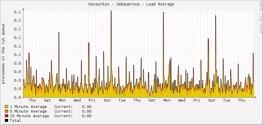Click the '5 Minute Average' legend label
The width and height of the screenshot is (263, 125).
coord(28,111)
